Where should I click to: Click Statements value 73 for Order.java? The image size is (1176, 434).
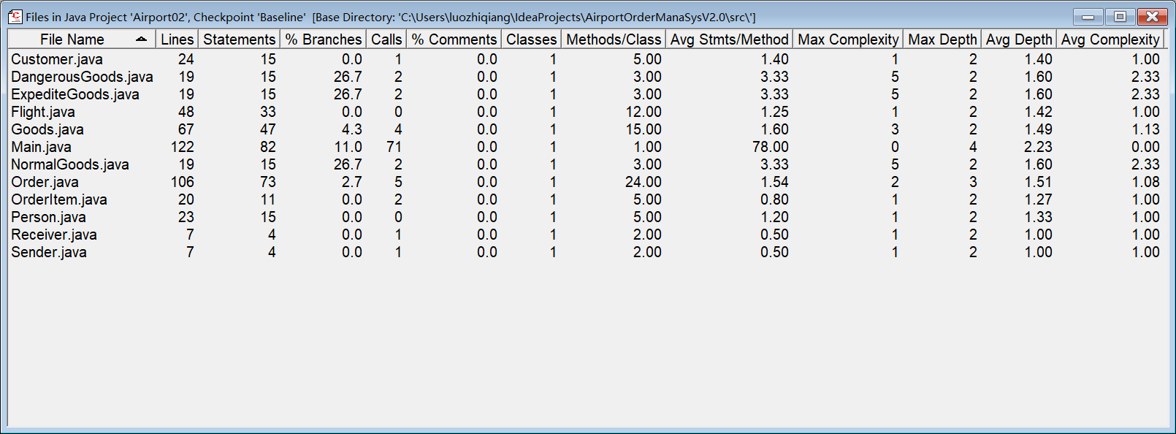268,182
